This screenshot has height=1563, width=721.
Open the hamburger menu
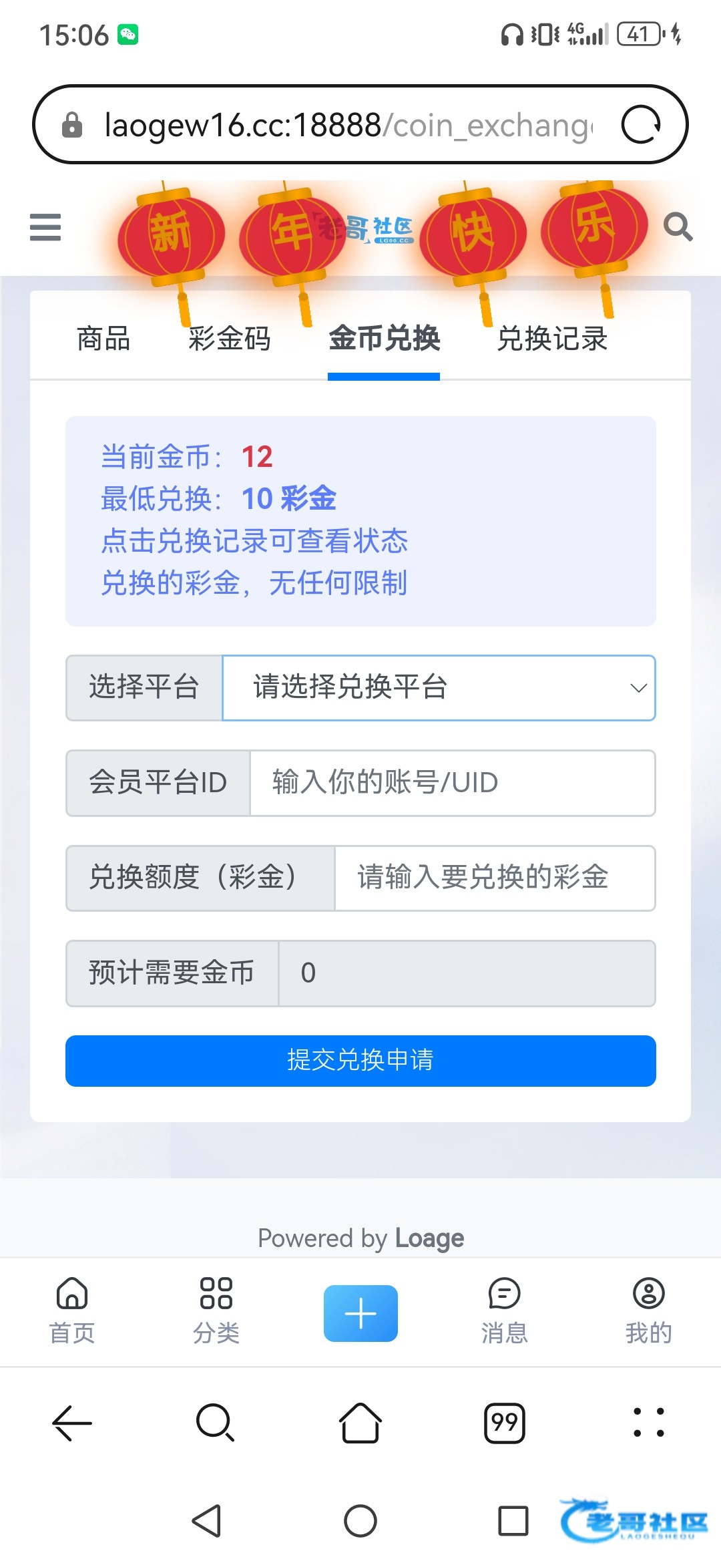(x=45, y=227)
